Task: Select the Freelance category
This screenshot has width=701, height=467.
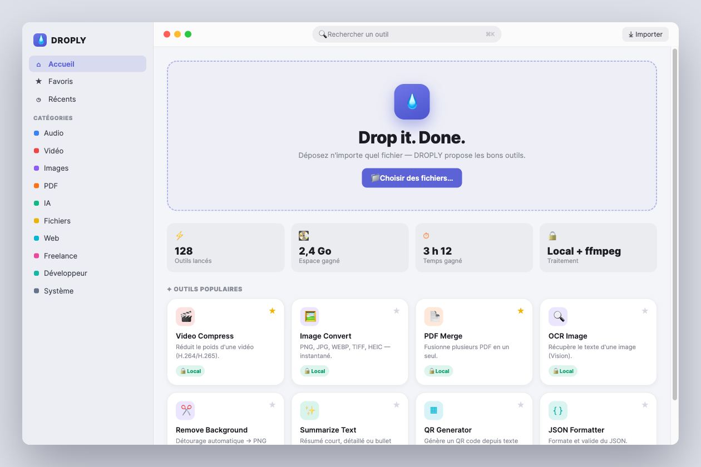Action: [x=87, y=256]
